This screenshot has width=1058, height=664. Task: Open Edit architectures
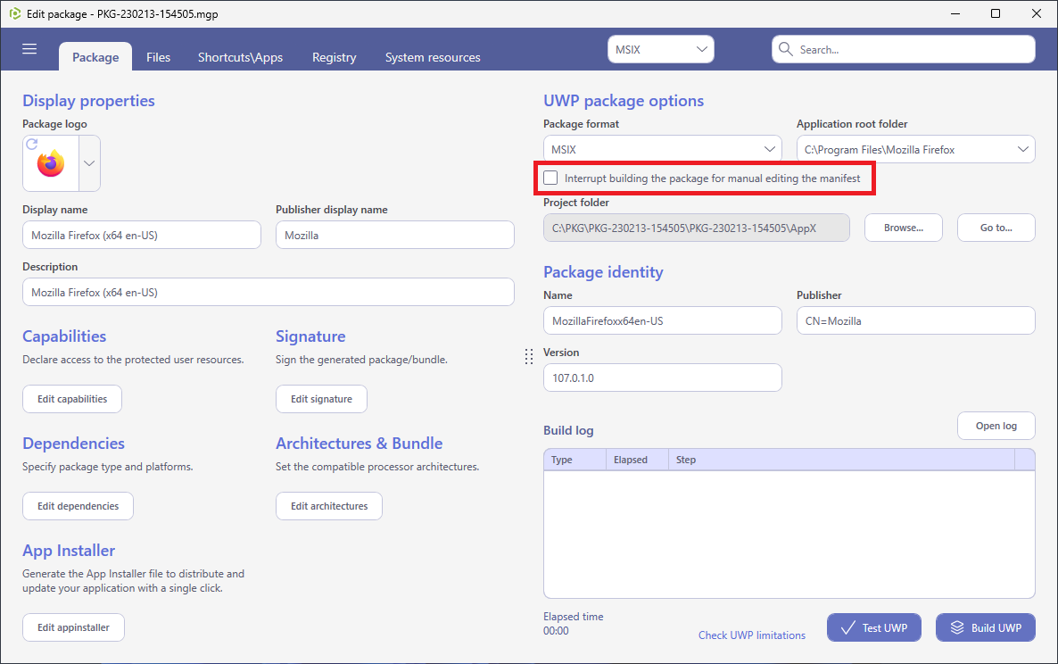329,506
